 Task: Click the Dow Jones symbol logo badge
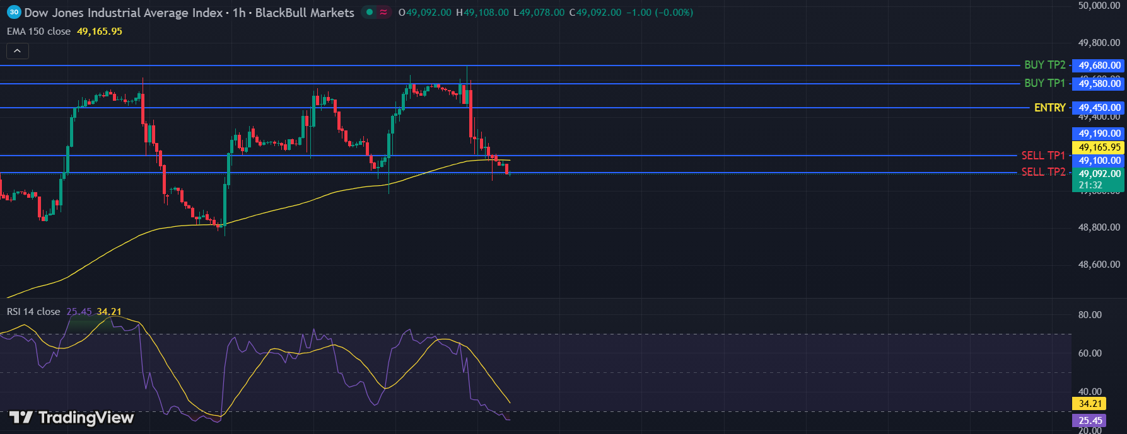[14, 13]
